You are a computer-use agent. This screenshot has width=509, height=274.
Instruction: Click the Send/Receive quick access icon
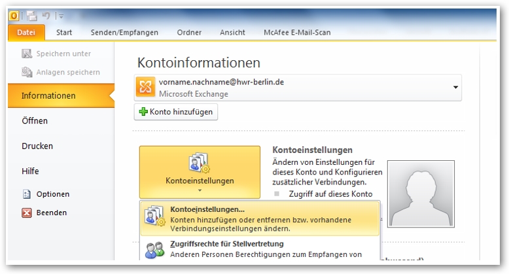(32, 15)
